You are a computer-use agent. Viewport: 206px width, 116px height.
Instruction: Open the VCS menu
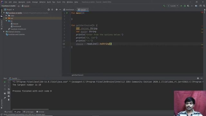tap(64, 2)
